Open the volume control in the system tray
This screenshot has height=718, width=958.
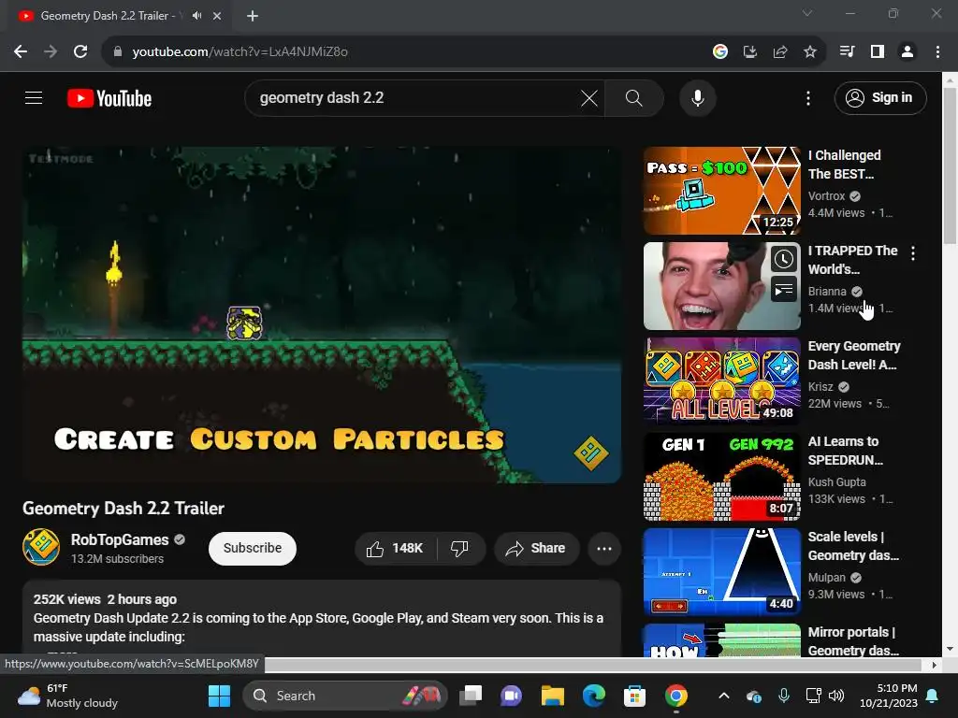(x=835, y=696)
